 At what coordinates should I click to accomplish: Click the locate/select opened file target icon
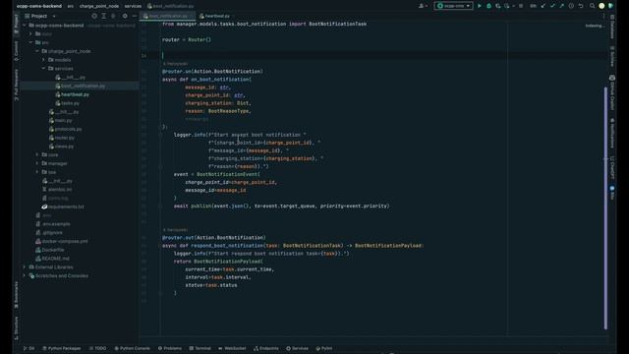point(94,16)
